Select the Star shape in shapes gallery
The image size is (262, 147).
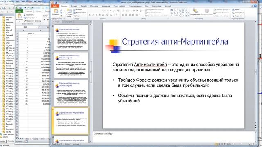pos(186,16)
